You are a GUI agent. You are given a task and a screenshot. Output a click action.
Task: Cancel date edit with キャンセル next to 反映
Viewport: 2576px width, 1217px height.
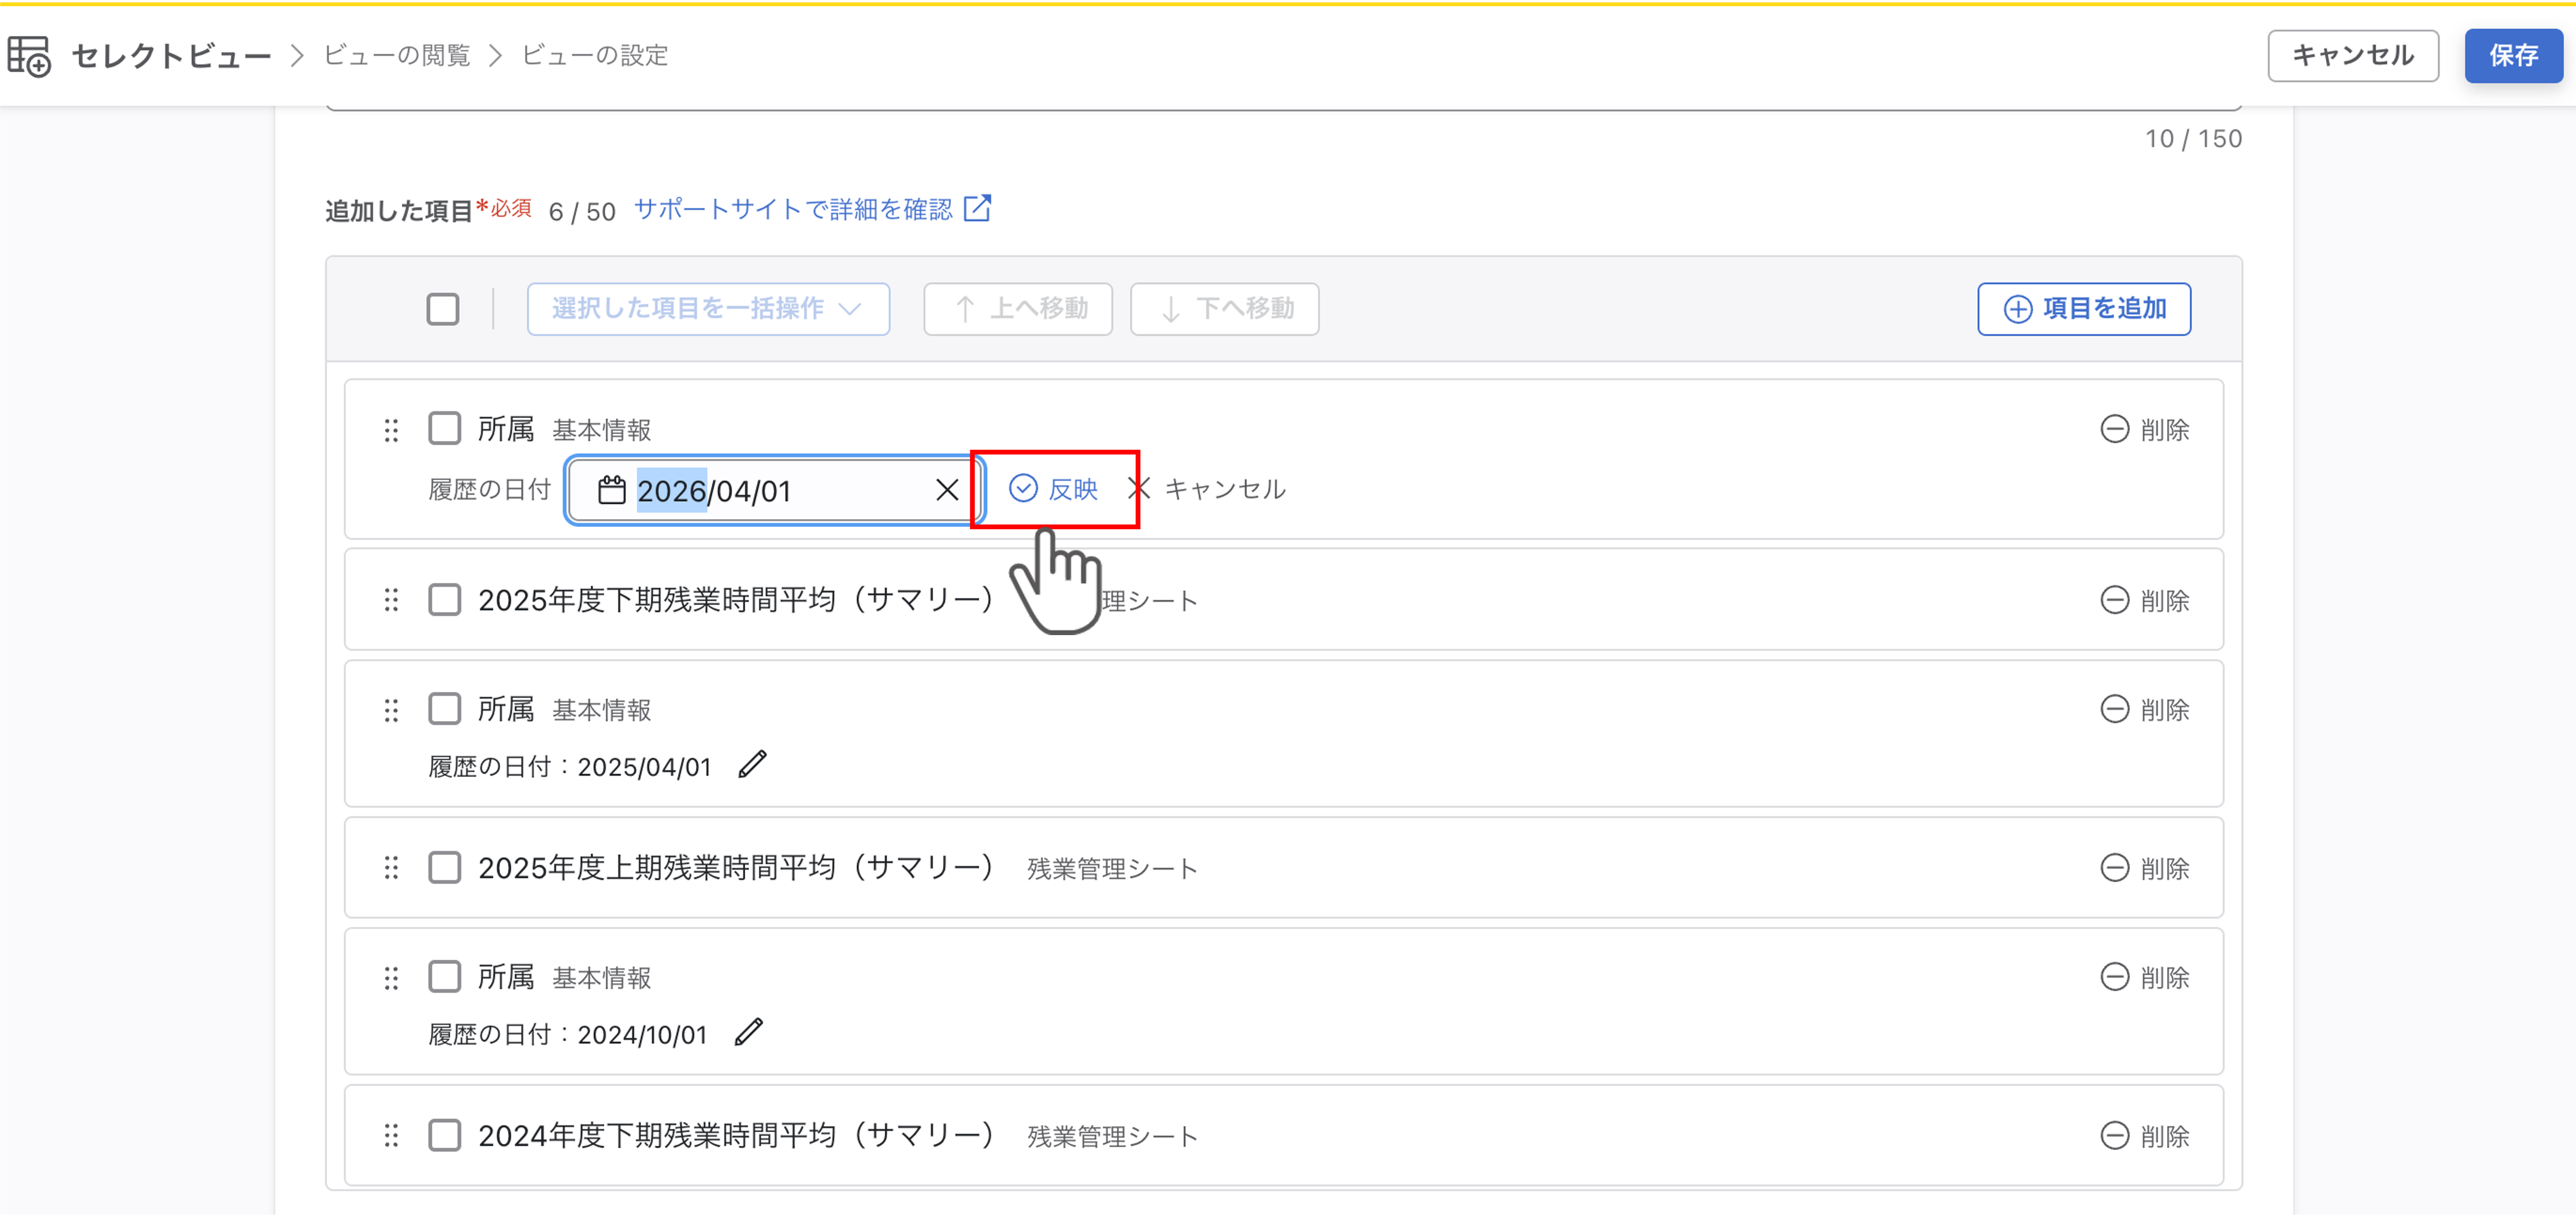pyautogui.click(x=1207, y=489)
